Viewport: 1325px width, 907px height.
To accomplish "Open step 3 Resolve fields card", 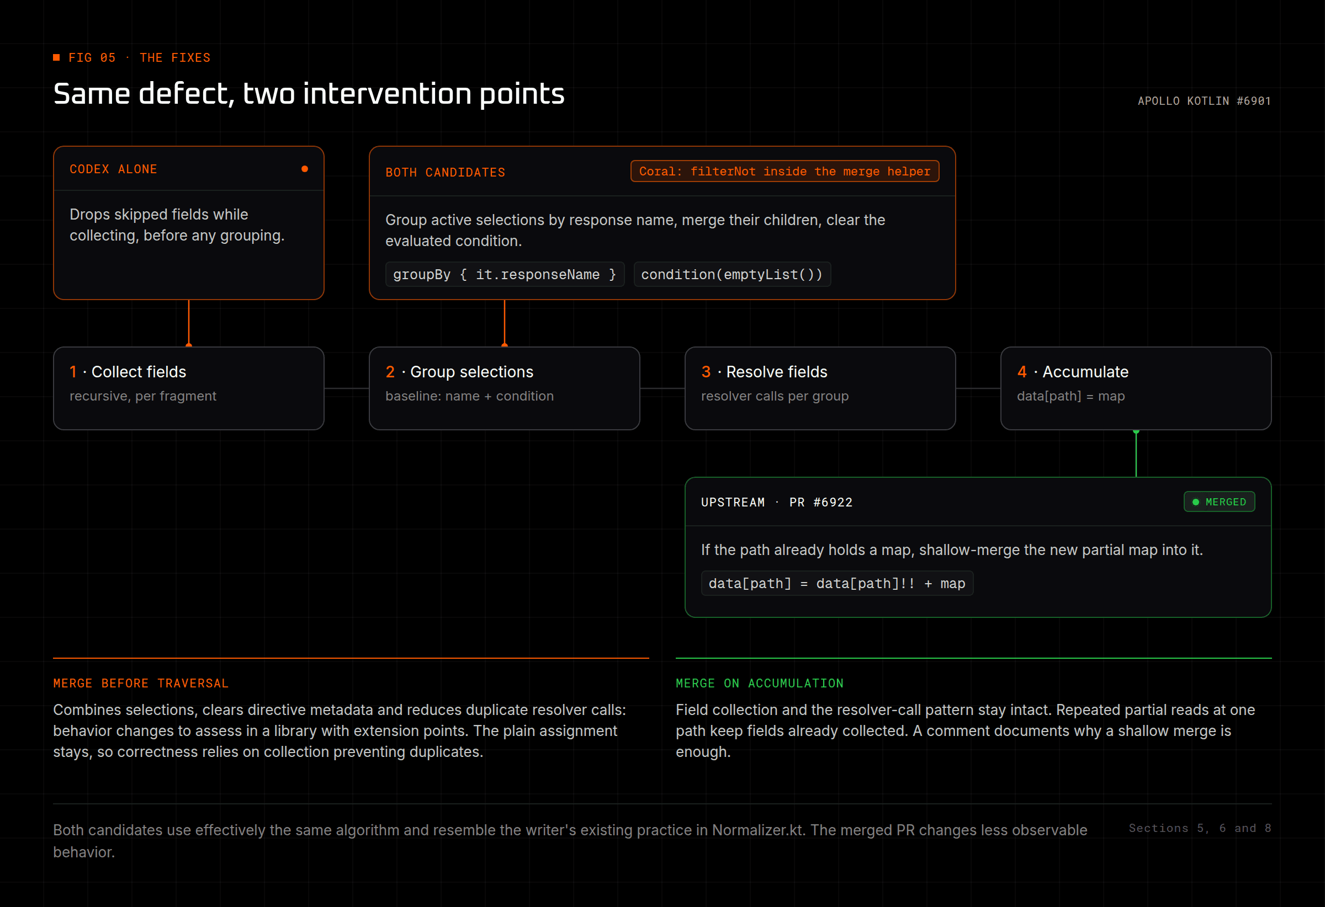I will click(x=820, y=388).
